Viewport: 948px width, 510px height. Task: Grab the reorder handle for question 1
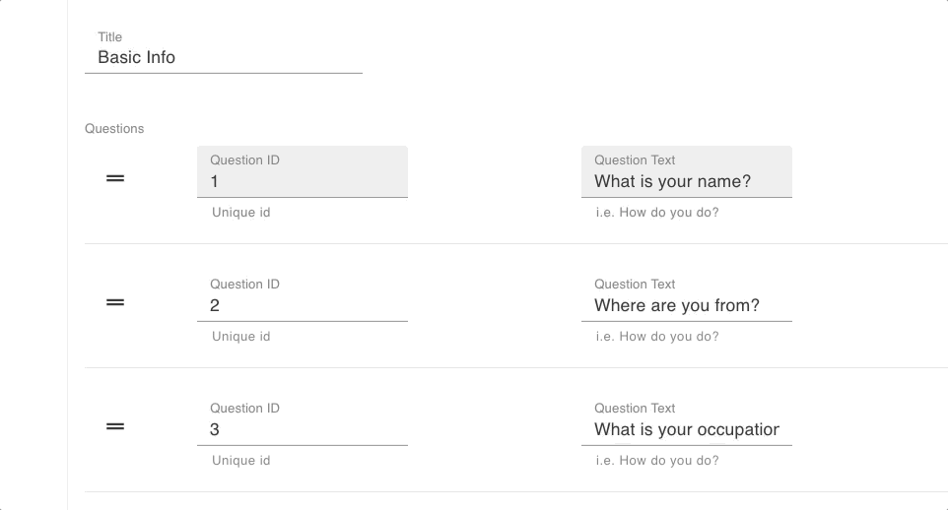pos(115,178)
